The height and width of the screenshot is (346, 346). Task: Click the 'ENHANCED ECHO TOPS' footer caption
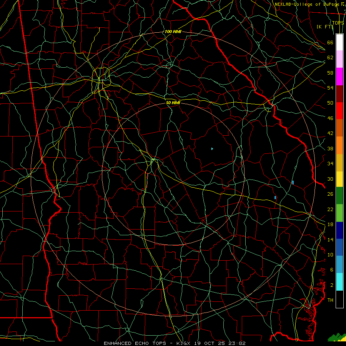point(137,343)
